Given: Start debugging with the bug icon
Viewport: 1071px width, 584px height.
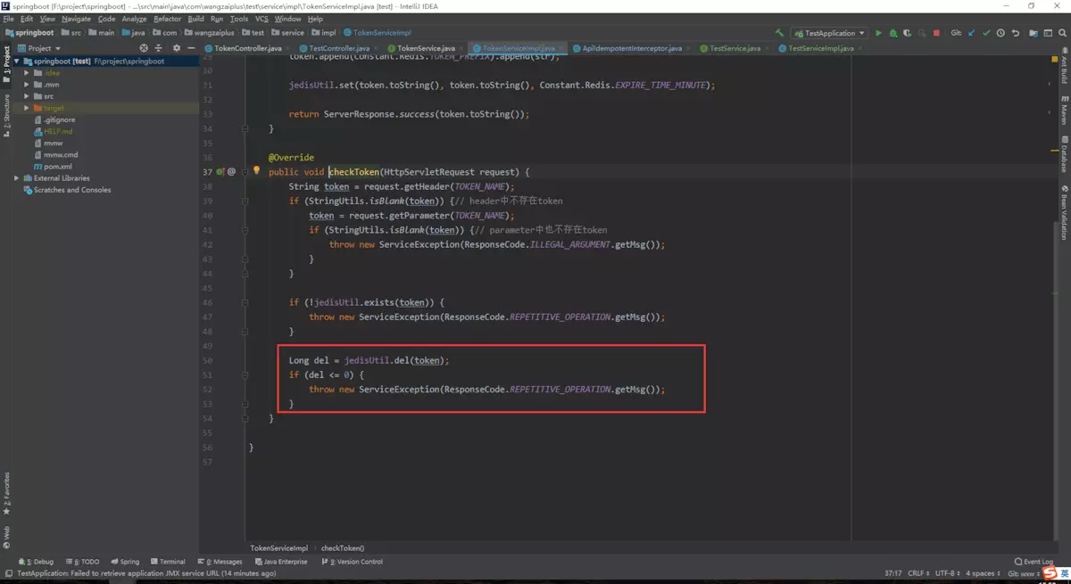Looking at the screenshot, I should pos(892,33).
